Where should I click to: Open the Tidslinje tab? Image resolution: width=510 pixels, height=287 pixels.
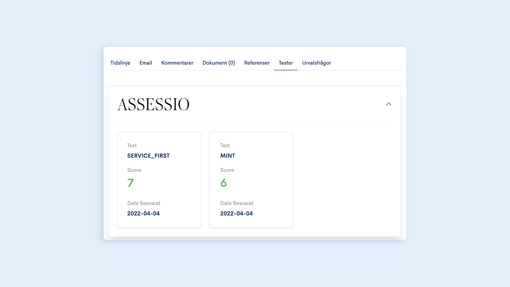pyautogui.click(x=120, y=63)
